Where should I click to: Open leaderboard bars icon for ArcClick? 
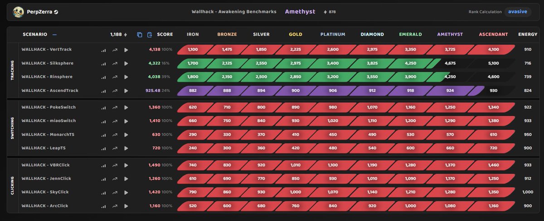pyautogui.click(x=103, y=206)
